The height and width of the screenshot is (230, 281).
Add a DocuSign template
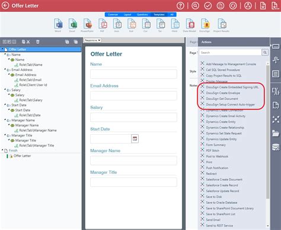pyautogui.click(x=205, y=25)
